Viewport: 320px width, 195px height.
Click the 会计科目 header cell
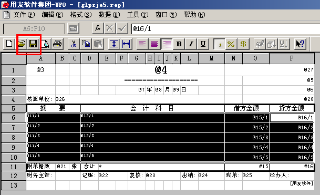click(x=153, y=108)
